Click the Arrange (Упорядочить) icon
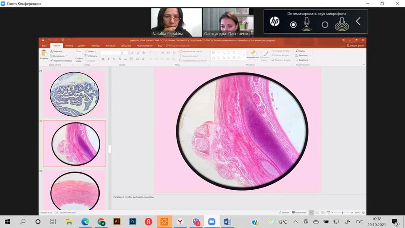 pyautogui.click(x=253, y=53)
